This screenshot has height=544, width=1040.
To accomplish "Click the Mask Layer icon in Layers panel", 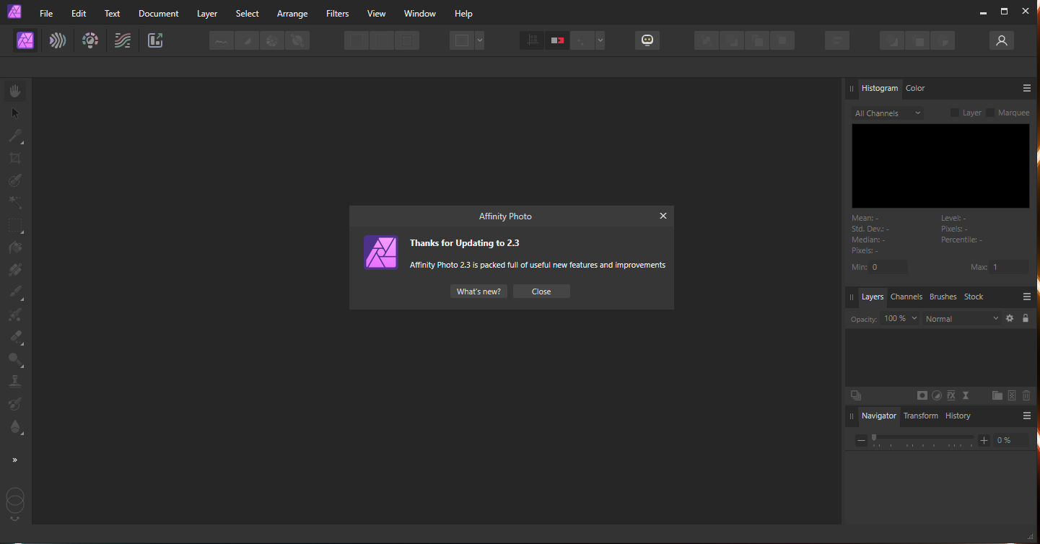I will [922, 395].
